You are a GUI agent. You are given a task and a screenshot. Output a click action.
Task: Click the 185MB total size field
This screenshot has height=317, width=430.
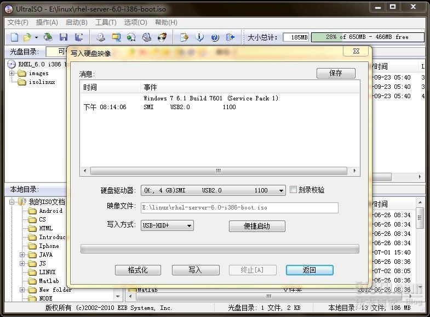tap(296, 37)
